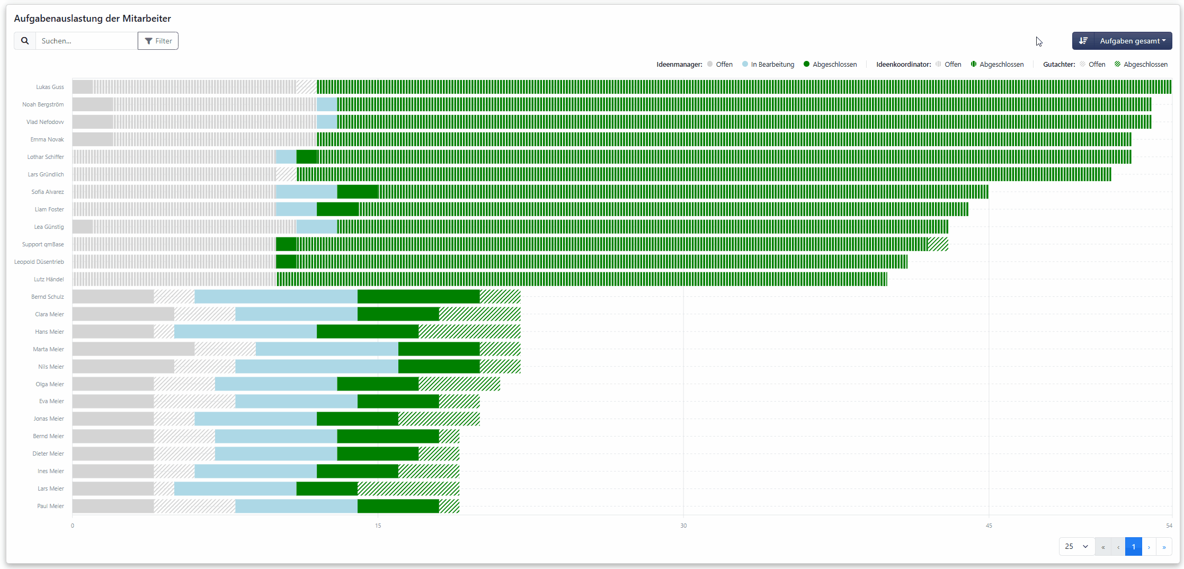Click the Vlad Nefodovv label
This screenshot has width=1184, height=569.
45,122
